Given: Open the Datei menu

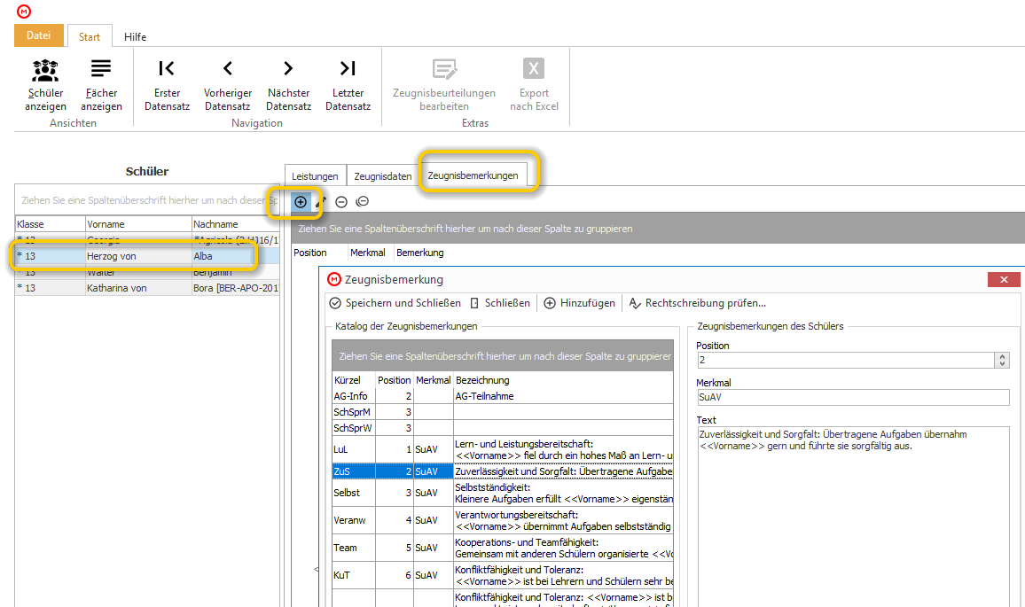Looking at the screenshot, I should 38,35.
